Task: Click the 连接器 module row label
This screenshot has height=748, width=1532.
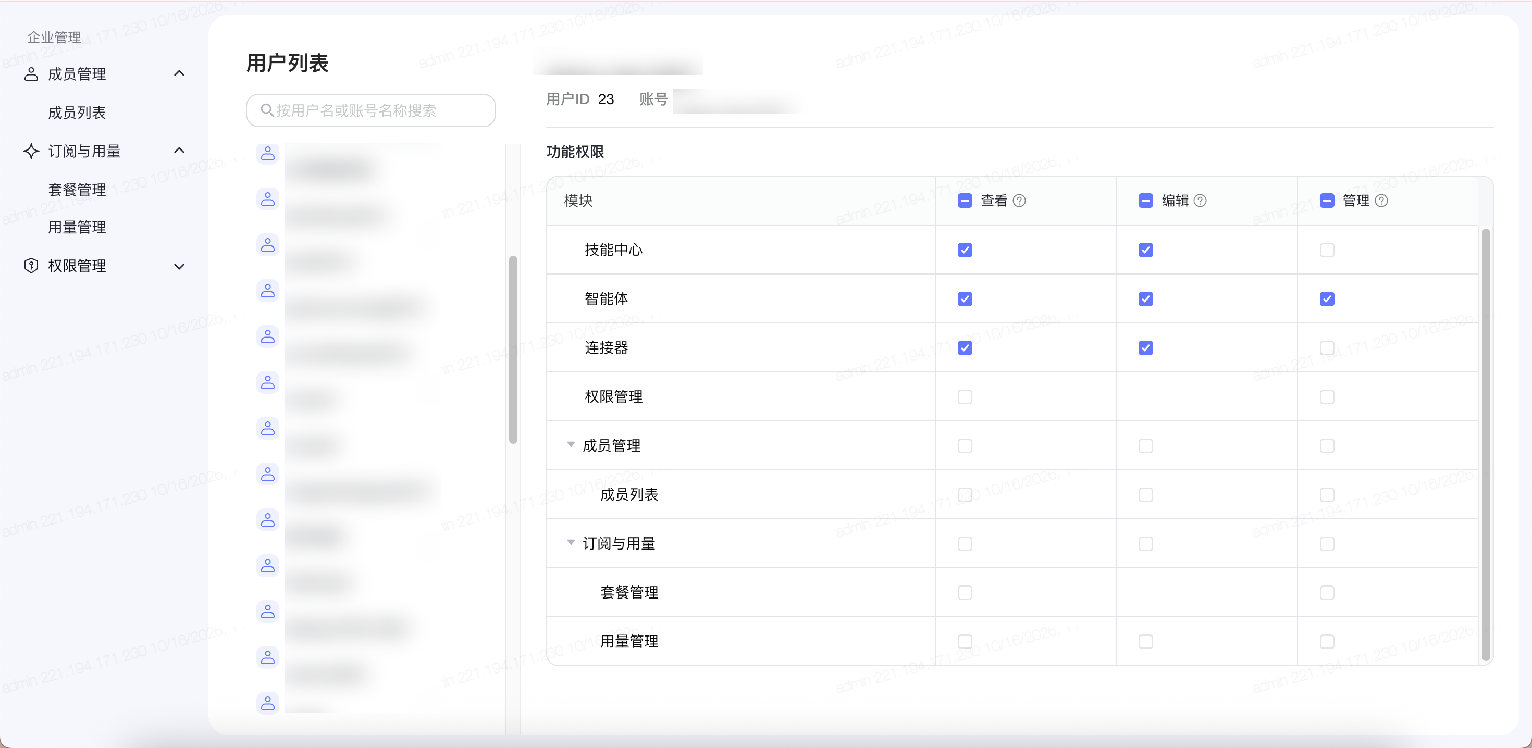Action: (606, 348)
